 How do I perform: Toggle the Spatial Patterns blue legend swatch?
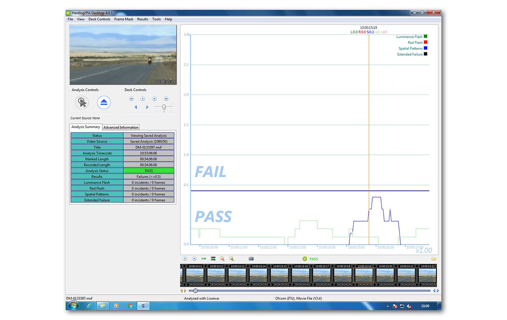coord(425,49)
